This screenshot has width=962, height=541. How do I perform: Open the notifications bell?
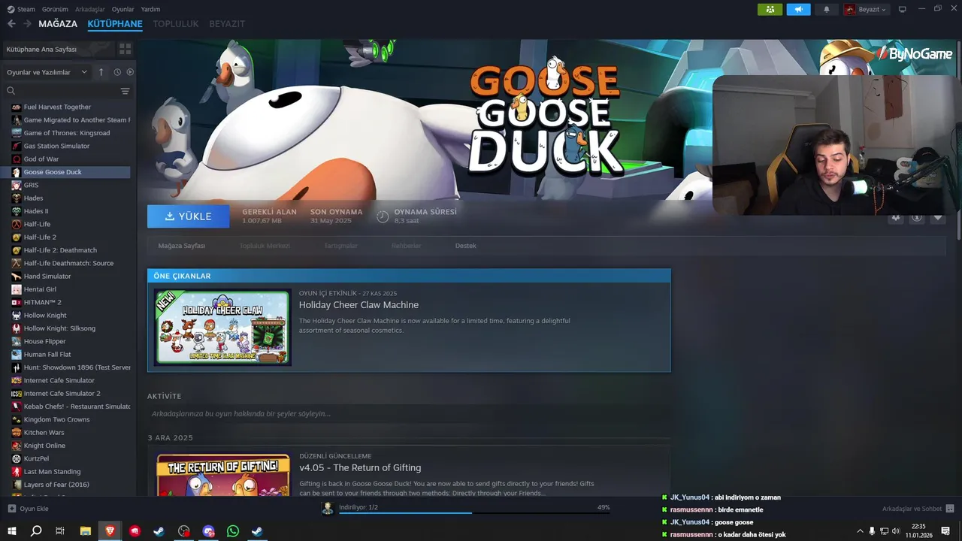click(x=827, y=9)
